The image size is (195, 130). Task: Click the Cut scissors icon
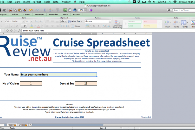(10, 10)
